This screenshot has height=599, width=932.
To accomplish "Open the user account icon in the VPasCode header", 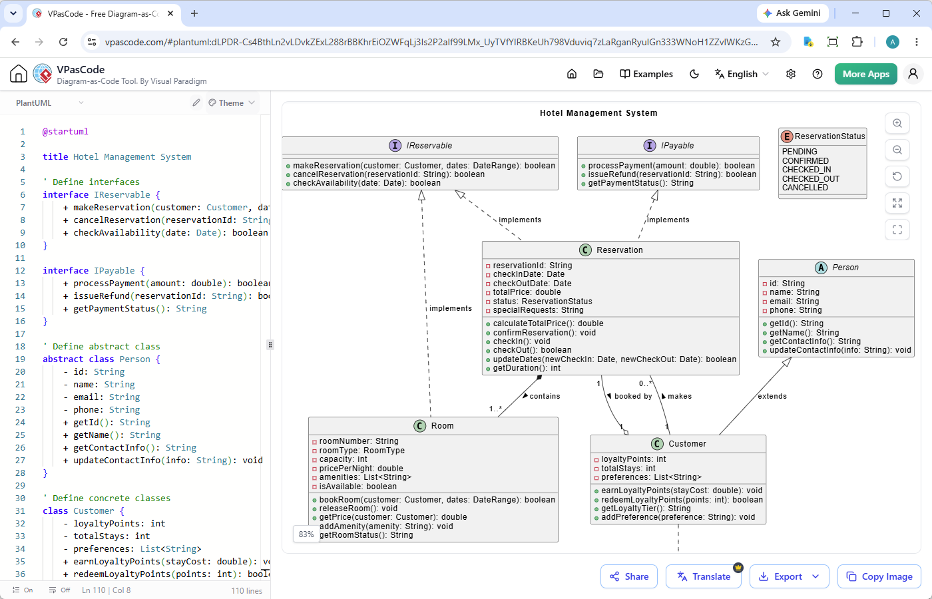I will pyautogui.click(x=913, y=74).
